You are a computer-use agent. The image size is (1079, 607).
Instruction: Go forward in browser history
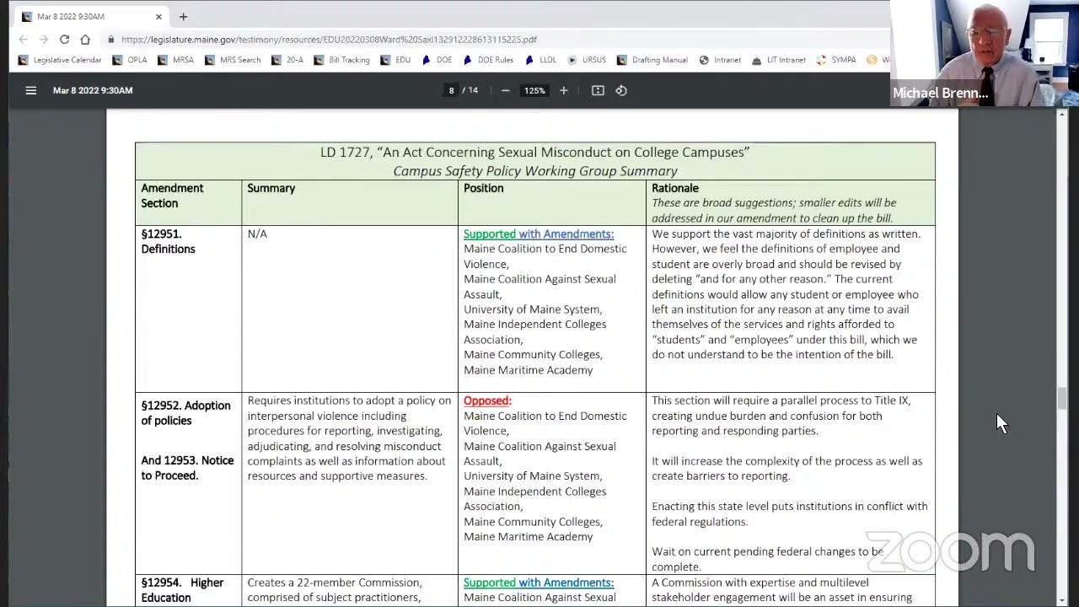point(43,39)
